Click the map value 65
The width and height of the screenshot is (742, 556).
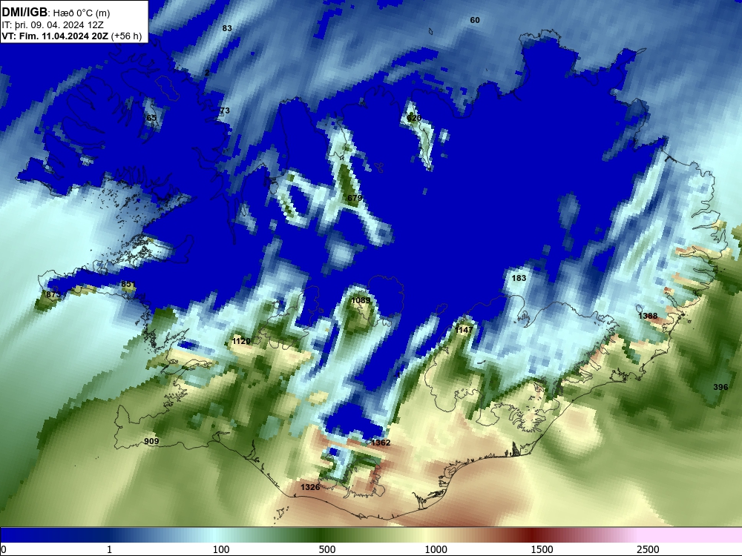point(151,118)
